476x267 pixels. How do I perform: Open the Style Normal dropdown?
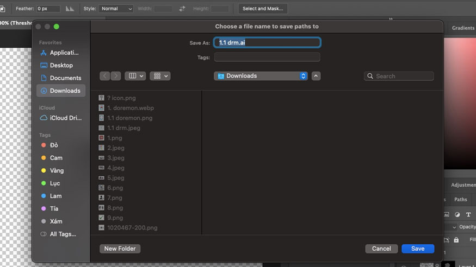(x=116, y=9)
